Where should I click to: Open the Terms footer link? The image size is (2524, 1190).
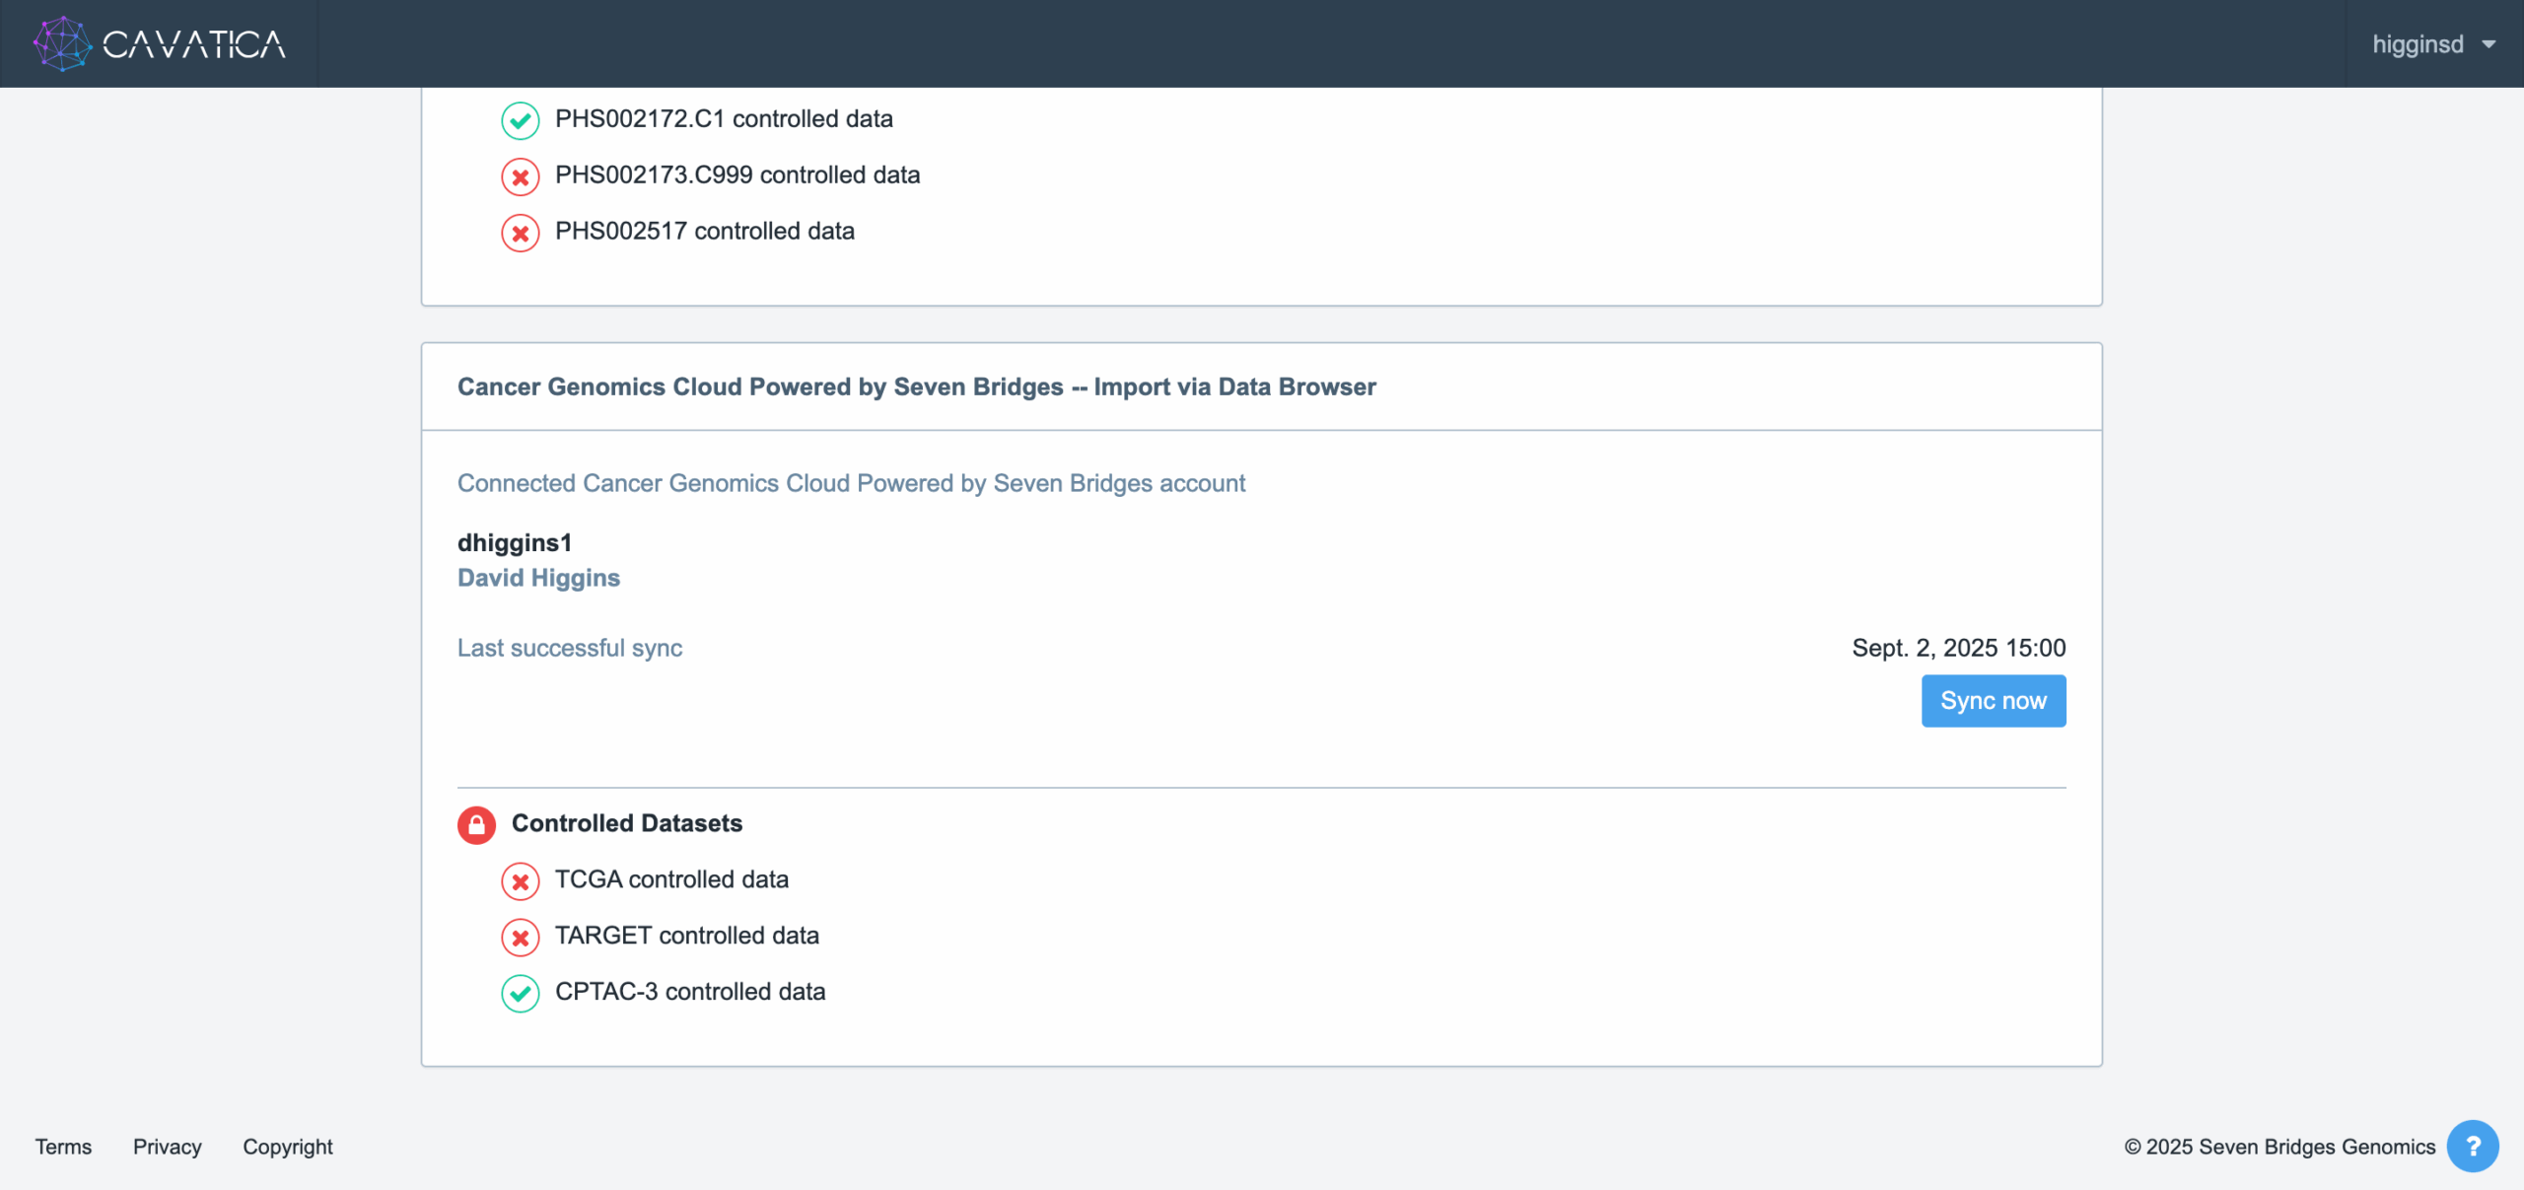pos(63,1147)
